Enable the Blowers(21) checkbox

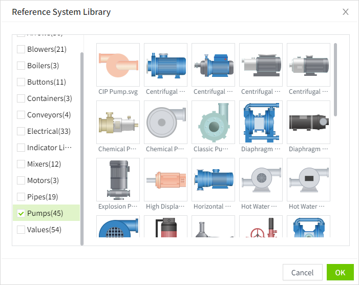(21, 49)
